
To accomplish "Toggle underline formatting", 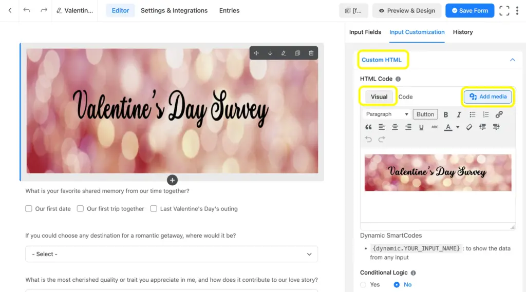I will 421,127.
